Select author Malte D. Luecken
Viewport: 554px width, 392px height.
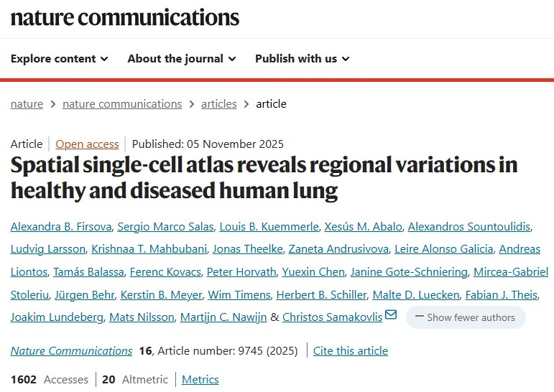tap(402, 294)
